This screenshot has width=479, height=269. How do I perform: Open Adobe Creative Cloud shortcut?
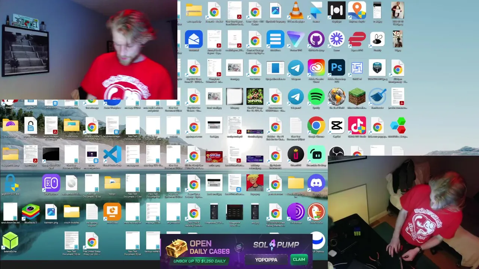tap(316, 68)
